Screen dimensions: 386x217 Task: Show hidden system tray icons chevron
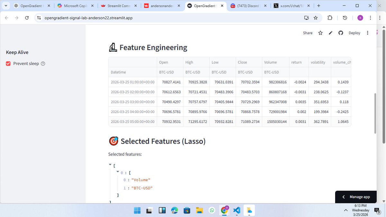click(346, 210)
